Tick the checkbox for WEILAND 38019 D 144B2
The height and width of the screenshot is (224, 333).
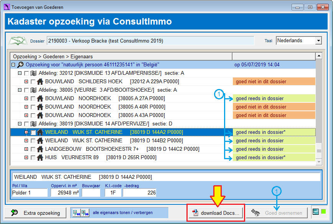point(33,140)
